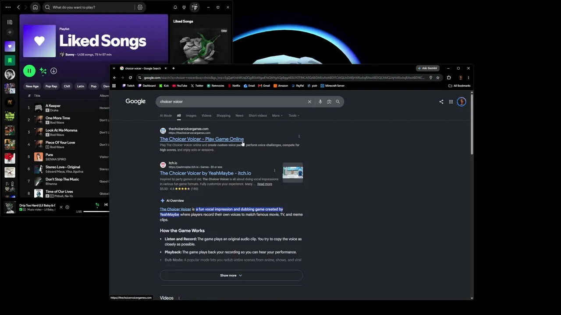Open All Bookmarks folder

point(459,86)
